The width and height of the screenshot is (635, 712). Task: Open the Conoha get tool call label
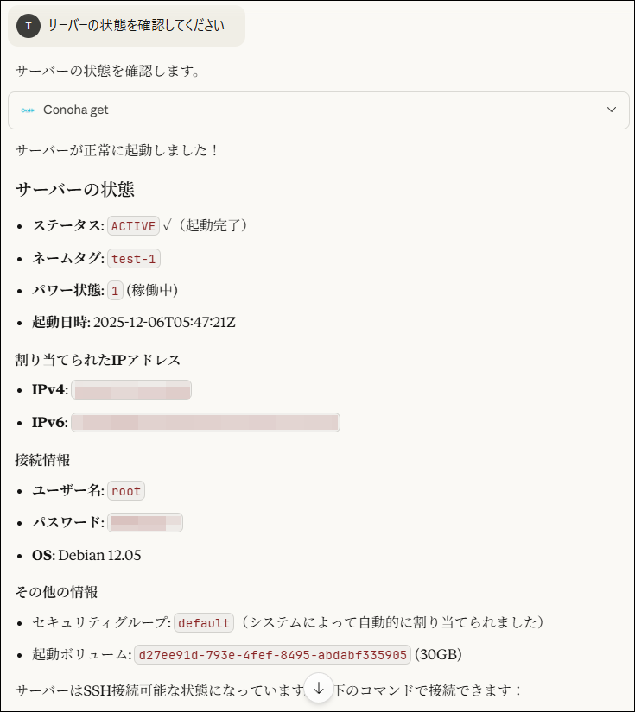pos(76,110)
